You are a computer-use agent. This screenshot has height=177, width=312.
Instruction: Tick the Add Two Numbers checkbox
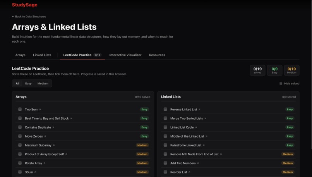pos(165,163)
